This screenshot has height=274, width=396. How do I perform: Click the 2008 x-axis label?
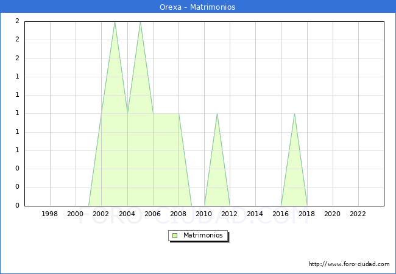click(x=179, y=214)
